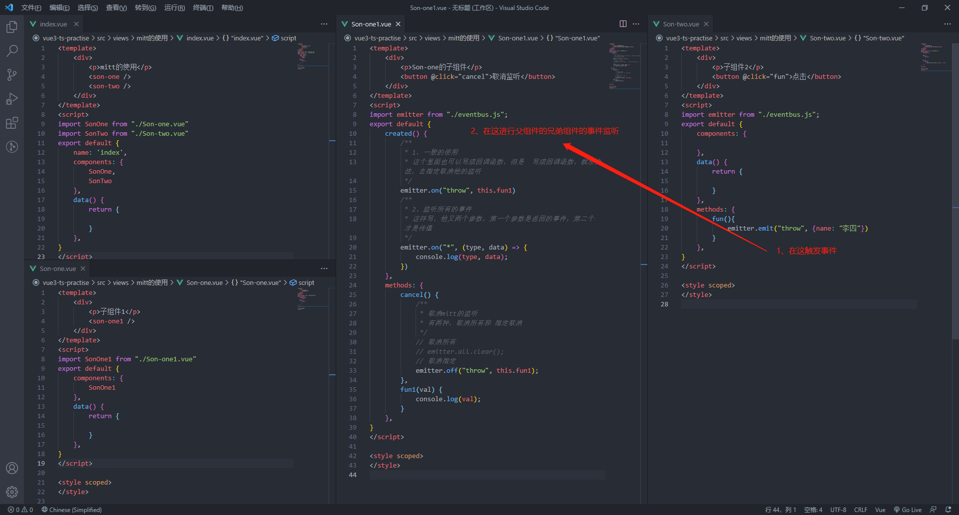959x515 pixels.
Task: Open the Explorer view in activity bar
Action: pos(12,26)
